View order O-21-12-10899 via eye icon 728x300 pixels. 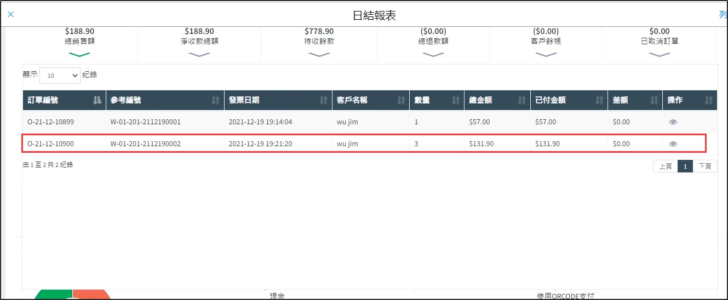click(x=673, y=122)
